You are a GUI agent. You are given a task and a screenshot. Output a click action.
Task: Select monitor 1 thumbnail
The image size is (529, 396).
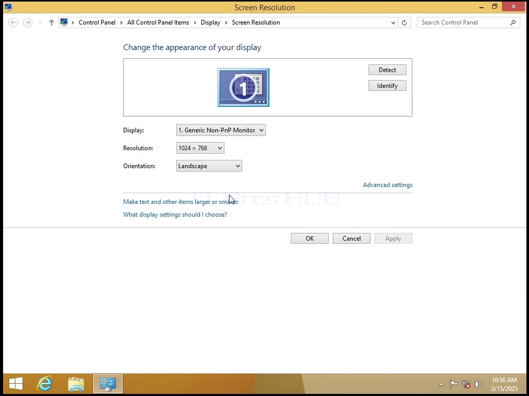point(243,87)
